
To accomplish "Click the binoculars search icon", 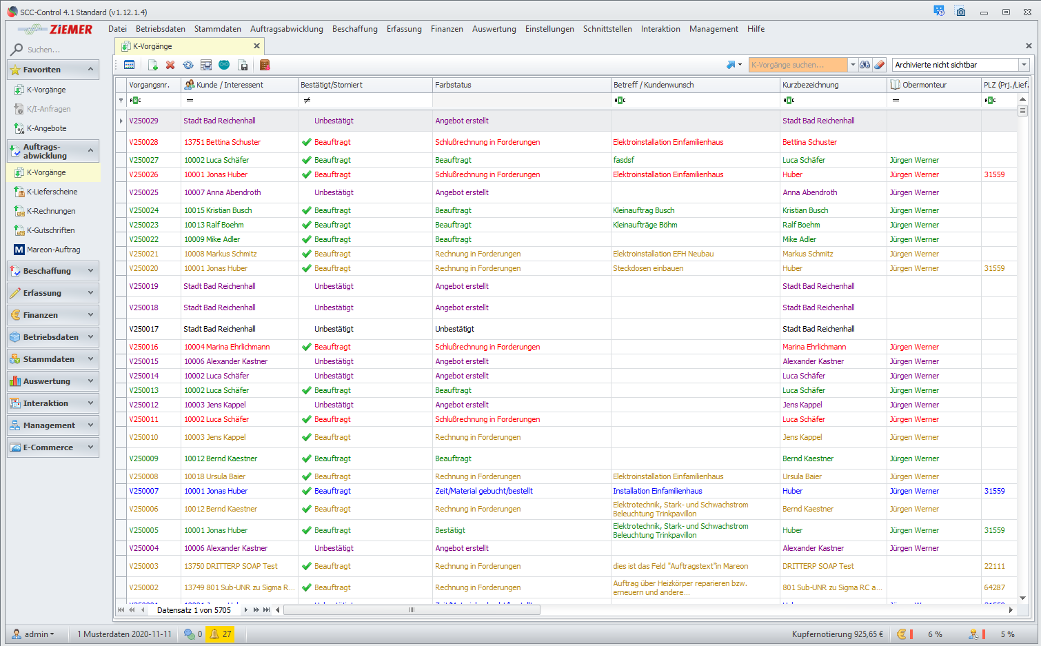I will (x=865, y=65).
